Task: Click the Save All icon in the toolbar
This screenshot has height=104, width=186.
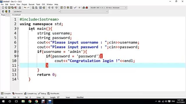Action: pos(12,8)
